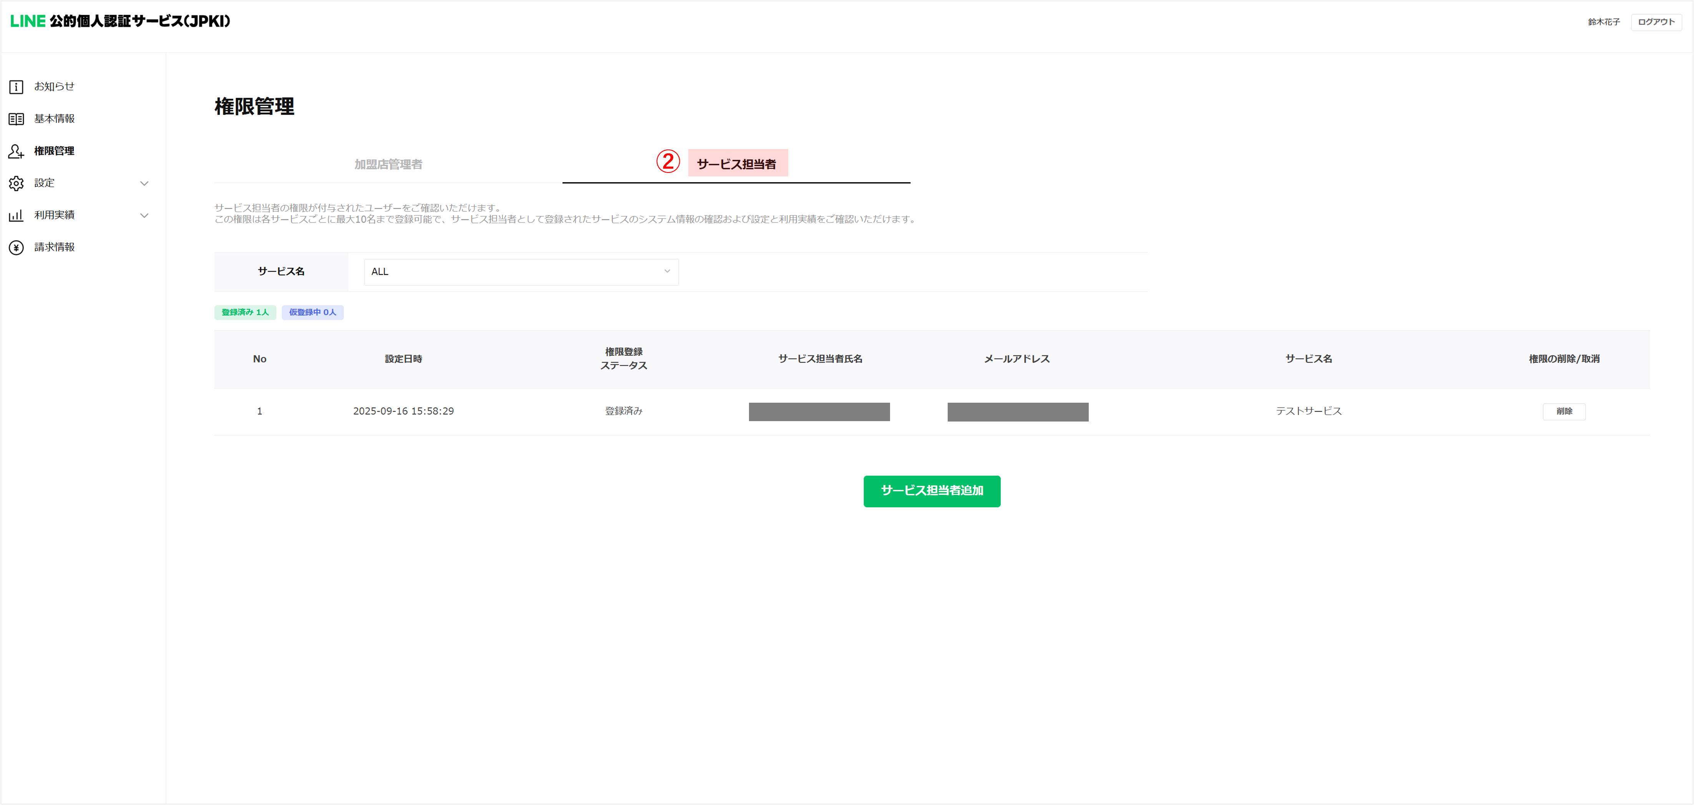Click the ログアウト button

pos(1656,22)
